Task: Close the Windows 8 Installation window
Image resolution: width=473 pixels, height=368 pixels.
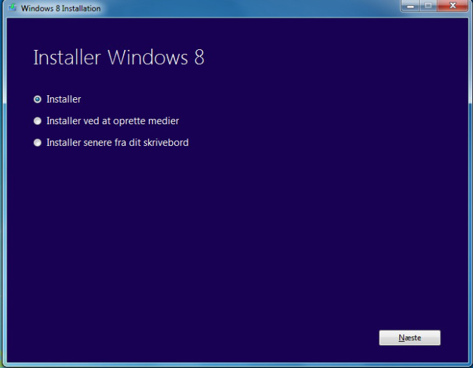Action: tap(453, 6)
